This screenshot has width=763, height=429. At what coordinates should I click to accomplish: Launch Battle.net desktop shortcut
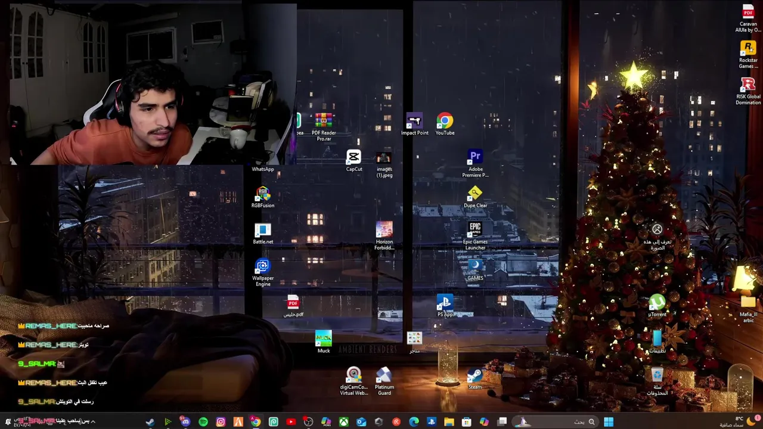263,234
